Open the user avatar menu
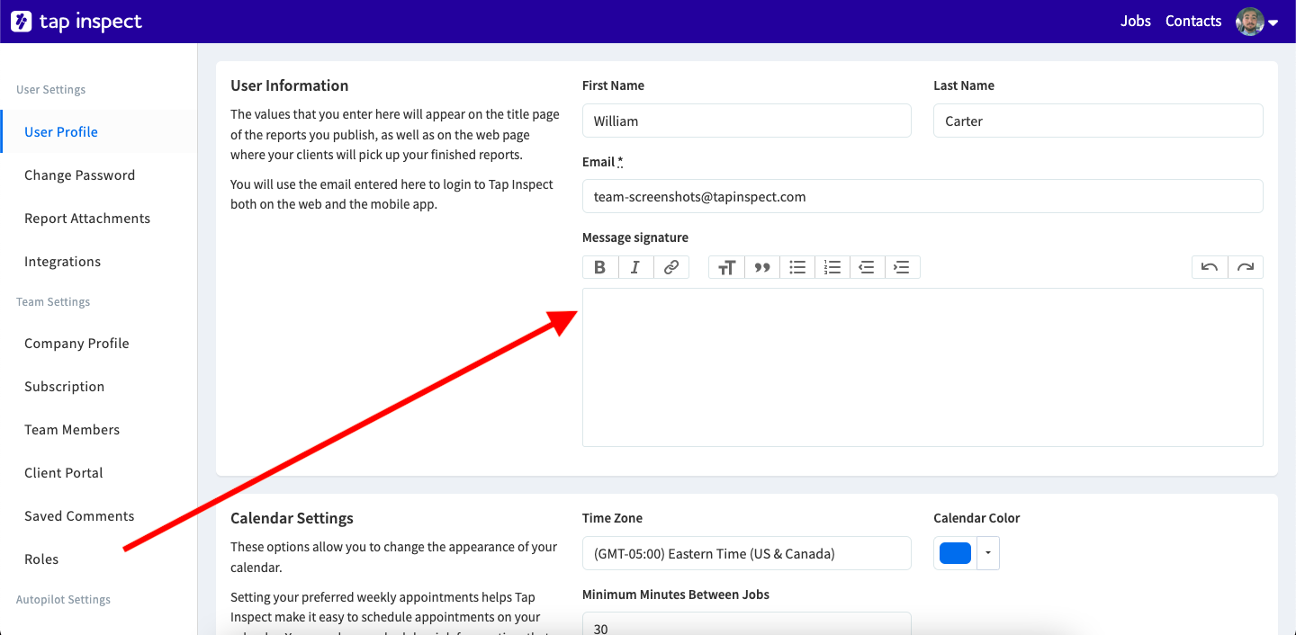The width and height of the screenshot is (1296, 635). click(1257, 22)
